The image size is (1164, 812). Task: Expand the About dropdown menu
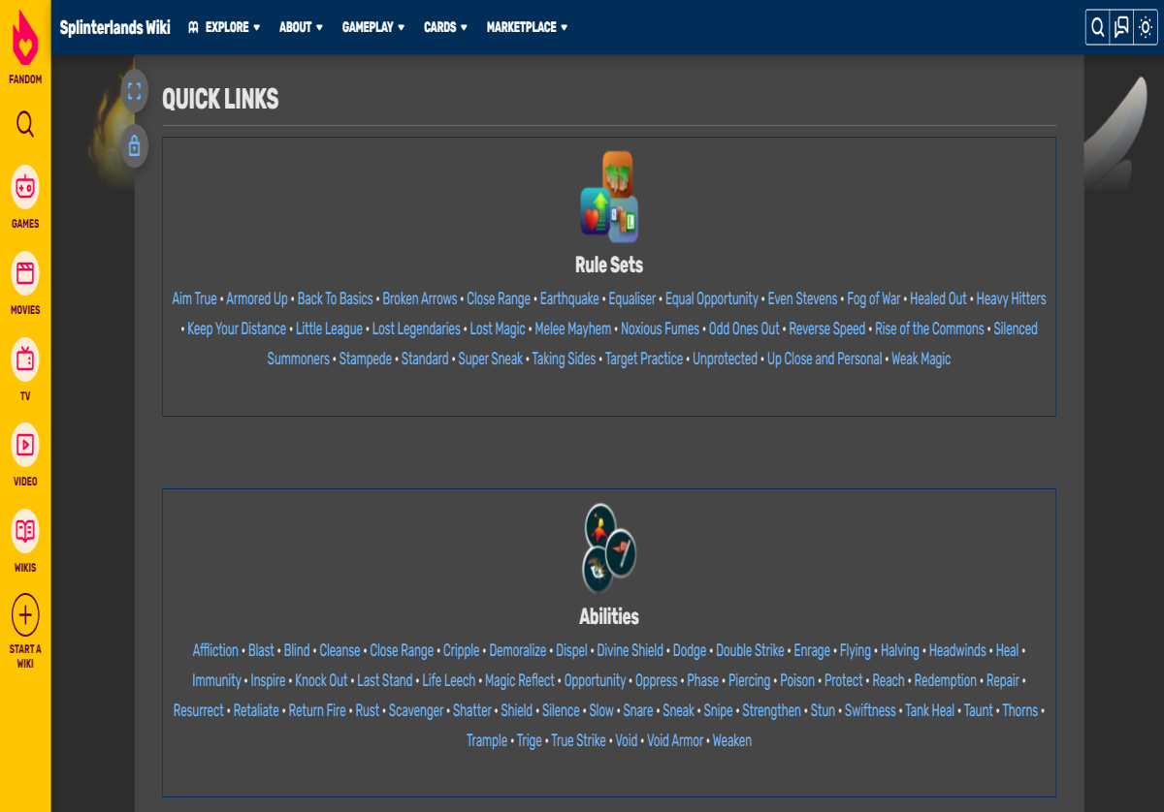pos(301,27)
